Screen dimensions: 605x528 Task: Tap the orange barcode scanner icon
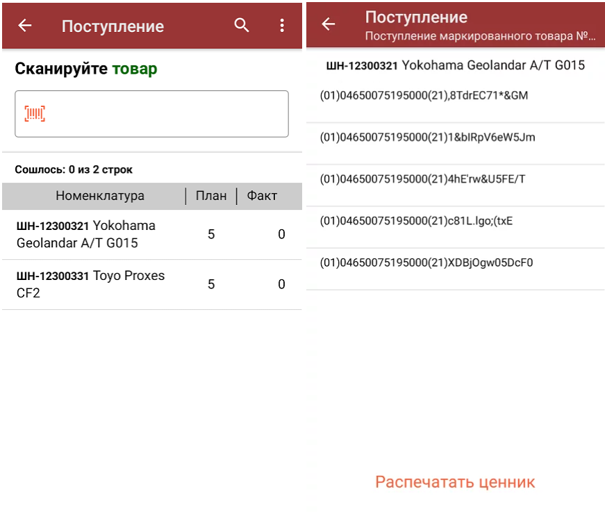[35, 114]
